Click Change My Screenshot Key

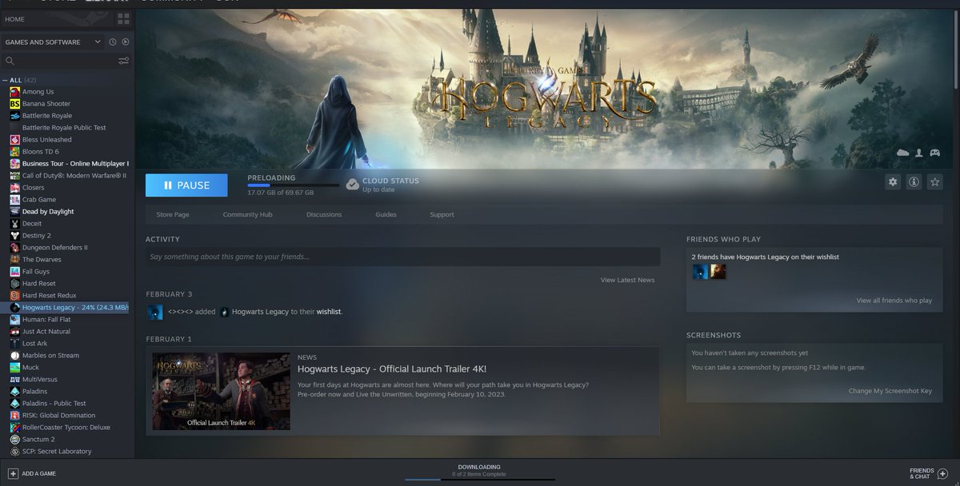click(890, 391)
